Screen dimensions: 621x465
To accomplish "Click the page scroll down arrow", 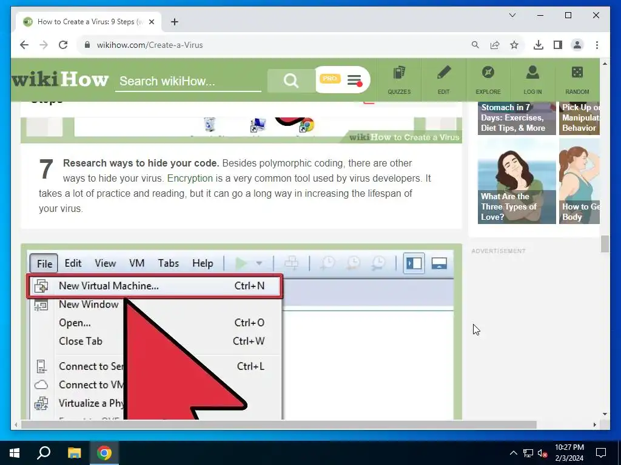I will (605, 414).
